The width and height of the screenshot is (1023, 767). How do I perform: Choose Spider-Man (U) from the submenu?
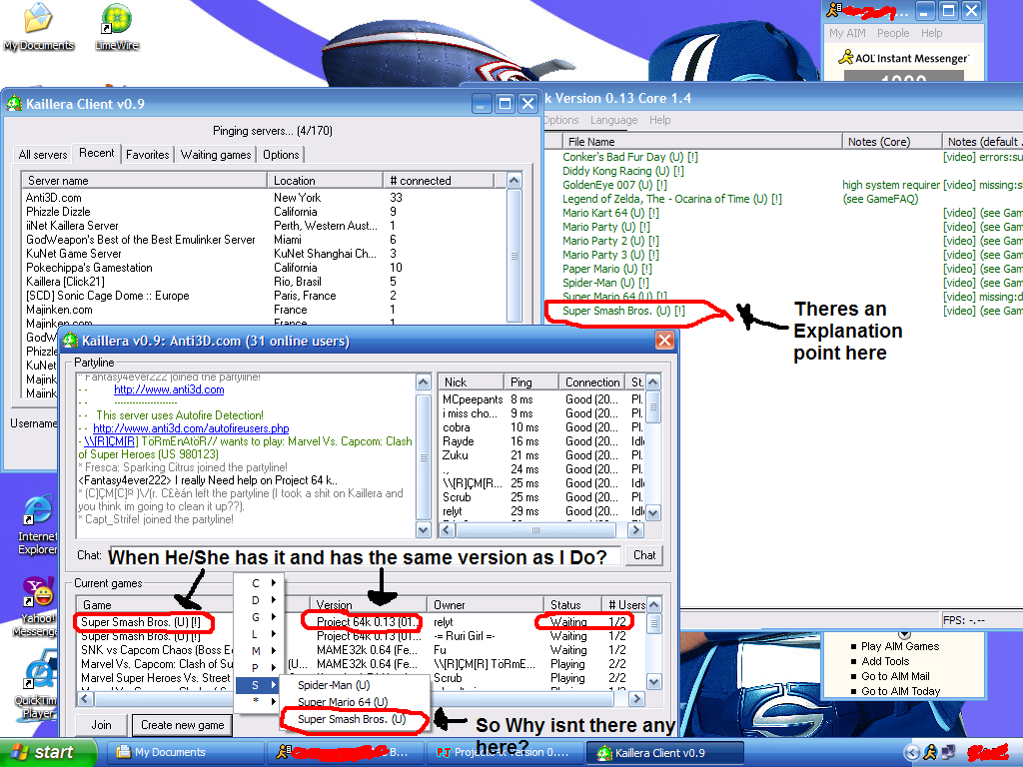[355, 685]
